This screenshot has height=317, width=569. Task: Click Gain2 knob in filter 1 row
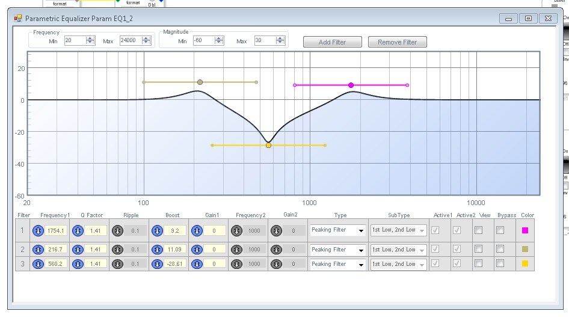pos(276,230)
